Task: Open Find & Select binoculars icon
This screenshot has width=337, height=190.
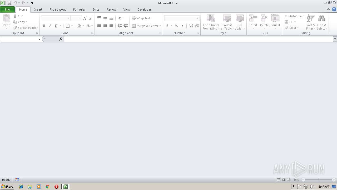Action: click(321, 18)
